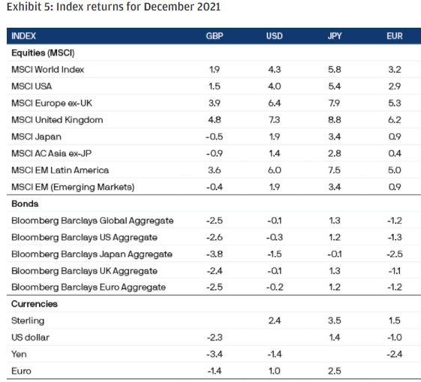Click MSCI Europe ex-UK JPY value 7.9

pos(335,103)
